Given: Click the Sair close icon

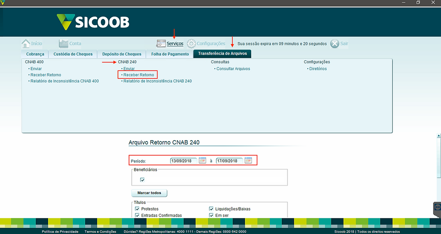Looking at the screenshot, I should click(334, 44).
